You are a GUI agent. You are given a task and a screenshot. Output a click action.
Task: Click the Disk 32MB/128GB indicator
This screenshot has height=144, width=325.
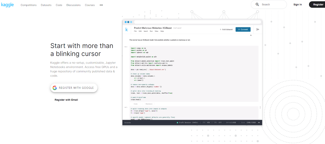[x=248, y=123]
